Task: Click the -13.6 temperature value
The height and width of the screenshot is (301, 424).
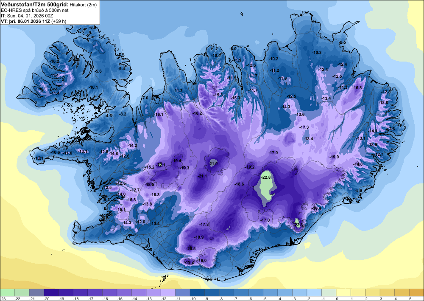Action: pos(300,115)
